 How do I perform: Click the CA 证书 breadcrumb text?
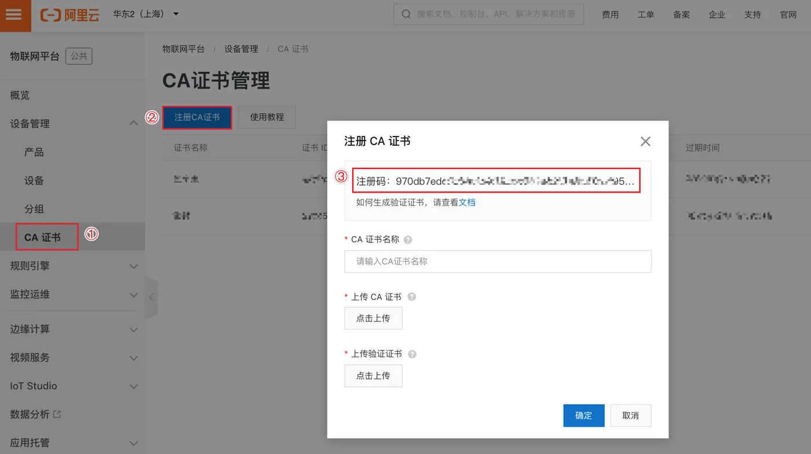pos(293,49)
